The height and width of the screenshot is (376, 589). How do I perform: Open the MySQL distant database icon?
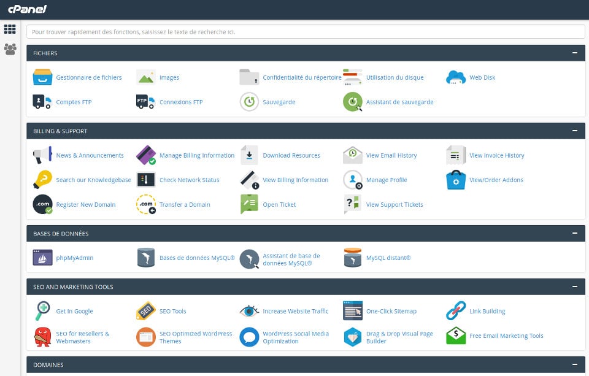tap(352, 258)
